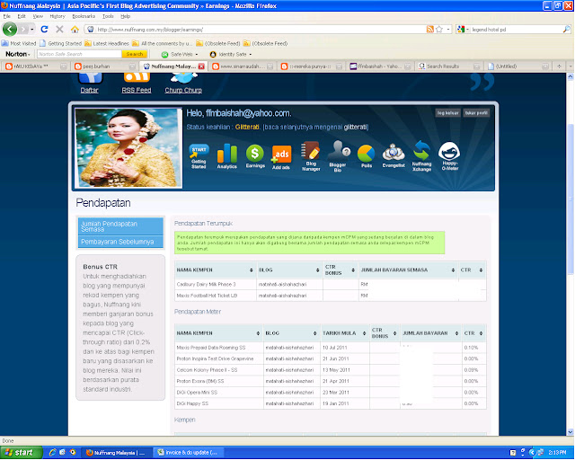The height and width of the screenshot is (460, 575).
Task: Open Norton Safe Web icon
Action: 164,54
